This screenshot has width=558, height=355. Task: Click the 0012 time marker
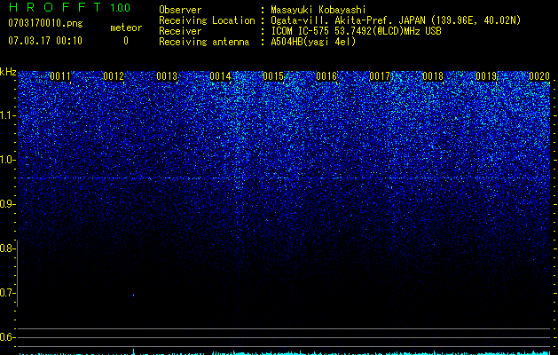[x=114, y=76]
